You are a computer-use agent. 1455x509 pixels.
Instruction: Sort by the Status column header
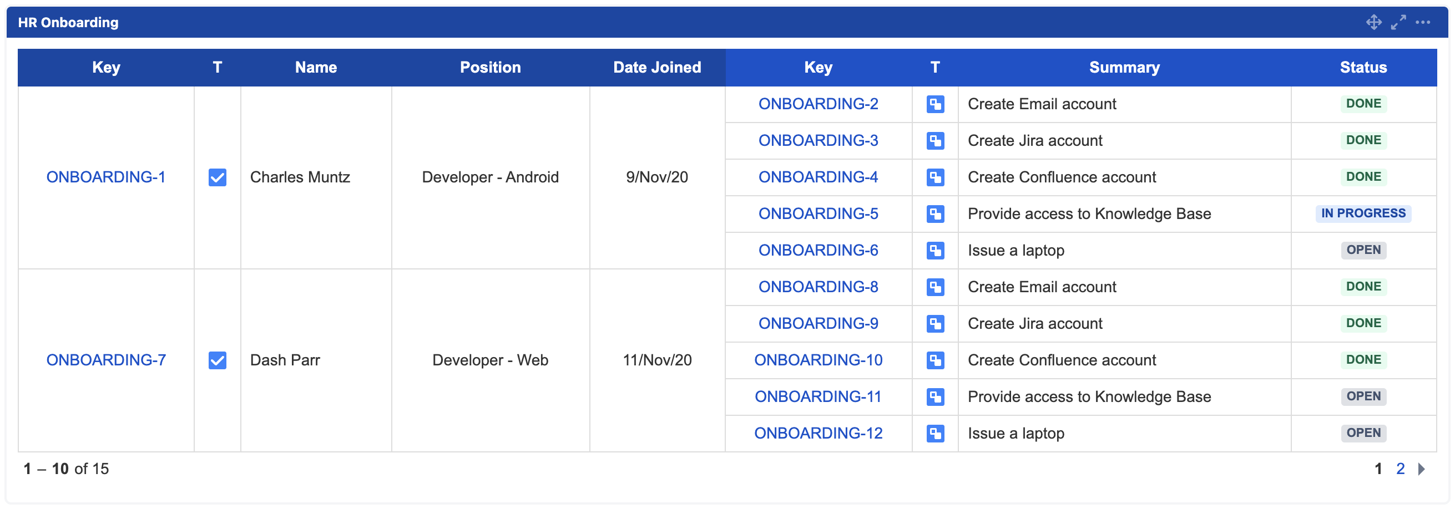click(1363, 68)
